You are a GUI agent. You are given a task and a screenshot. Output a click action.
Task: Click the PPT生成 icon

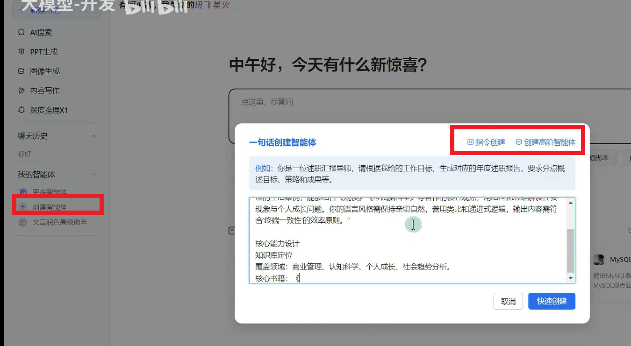[x=21, y=52]
